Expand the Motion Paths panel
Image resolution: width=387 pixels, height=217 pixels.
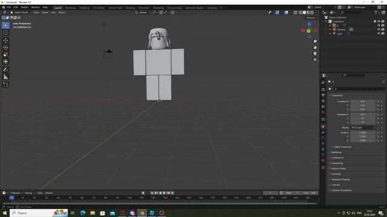[x=339, y=169]
